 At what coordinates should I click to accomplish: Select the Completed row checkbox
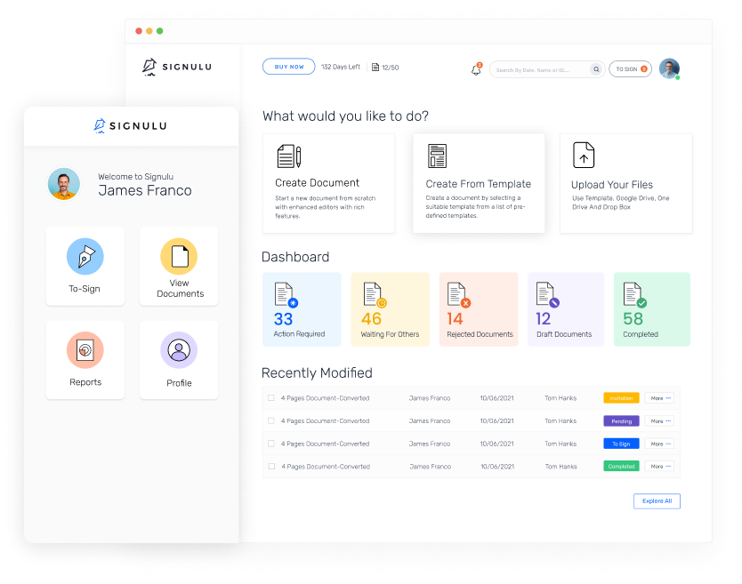(271, 466)
